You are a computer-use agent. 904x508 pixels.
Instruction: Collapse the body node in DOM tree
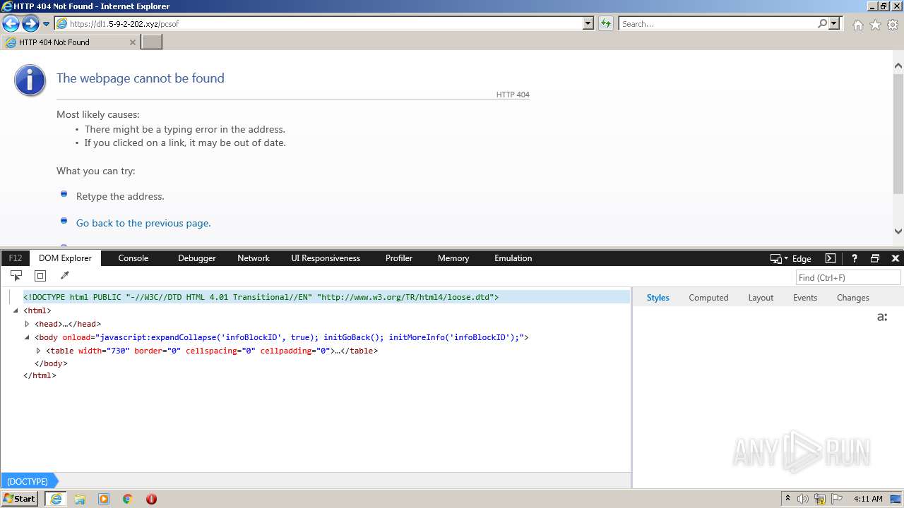pos(27,337)
